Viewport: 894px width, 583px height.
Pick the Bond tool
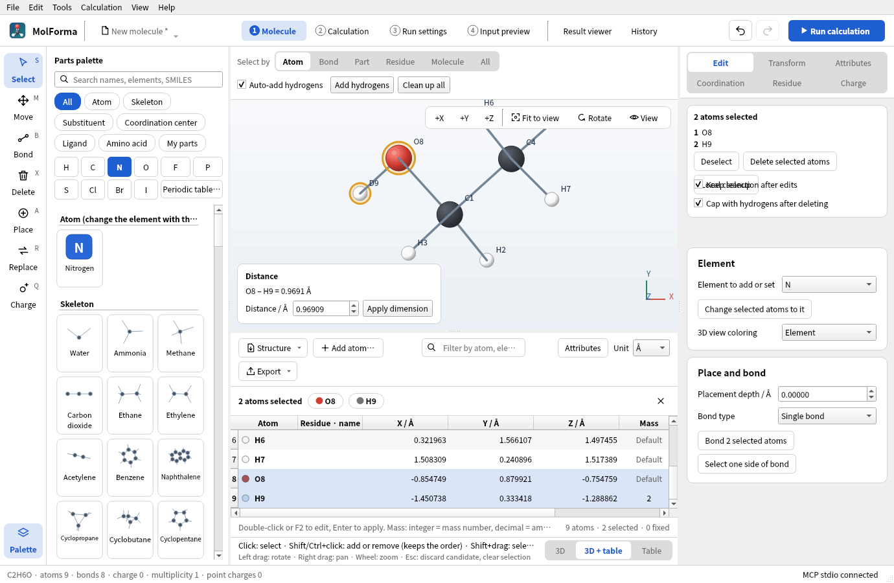pos(23,145)
